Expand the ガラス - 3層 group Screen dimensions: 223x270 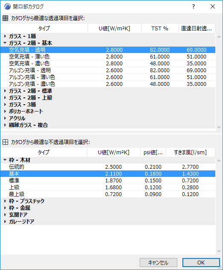[5, 105]
